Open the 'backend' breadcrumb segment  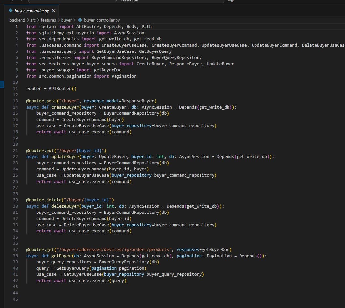click(17, 20)
